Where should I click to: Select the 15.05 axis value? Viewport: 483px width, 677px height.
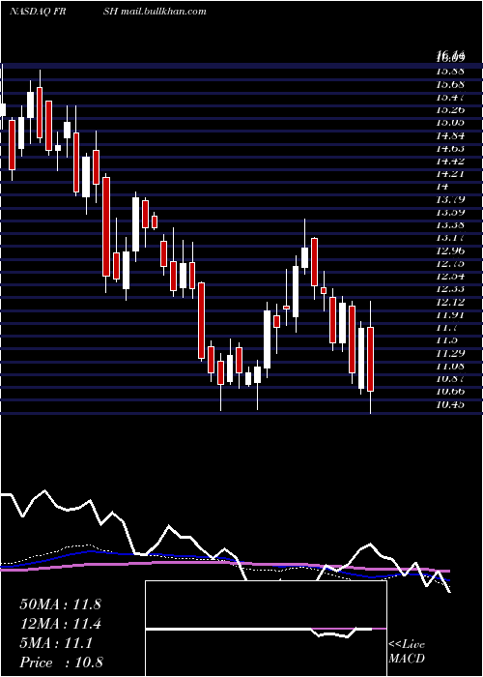tap(450, 122)
